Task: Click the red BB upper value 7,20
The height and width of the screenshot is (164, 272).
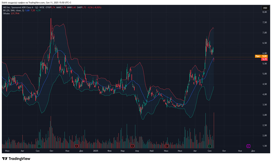Action: click(x=33, y=10)
